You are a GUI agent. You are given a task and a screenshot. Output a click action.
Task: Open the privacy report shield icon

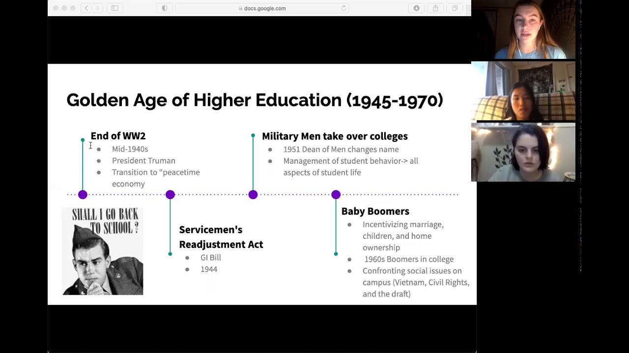(165, 8)
